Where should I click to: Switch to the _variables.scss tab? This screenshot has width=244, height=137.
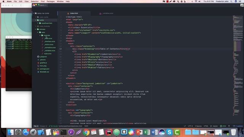(108, 13)
